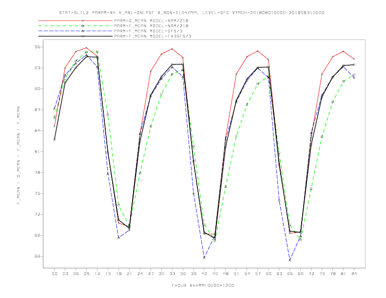
Task: Click y-axis tick value 66
Action: tap(37, 256)
